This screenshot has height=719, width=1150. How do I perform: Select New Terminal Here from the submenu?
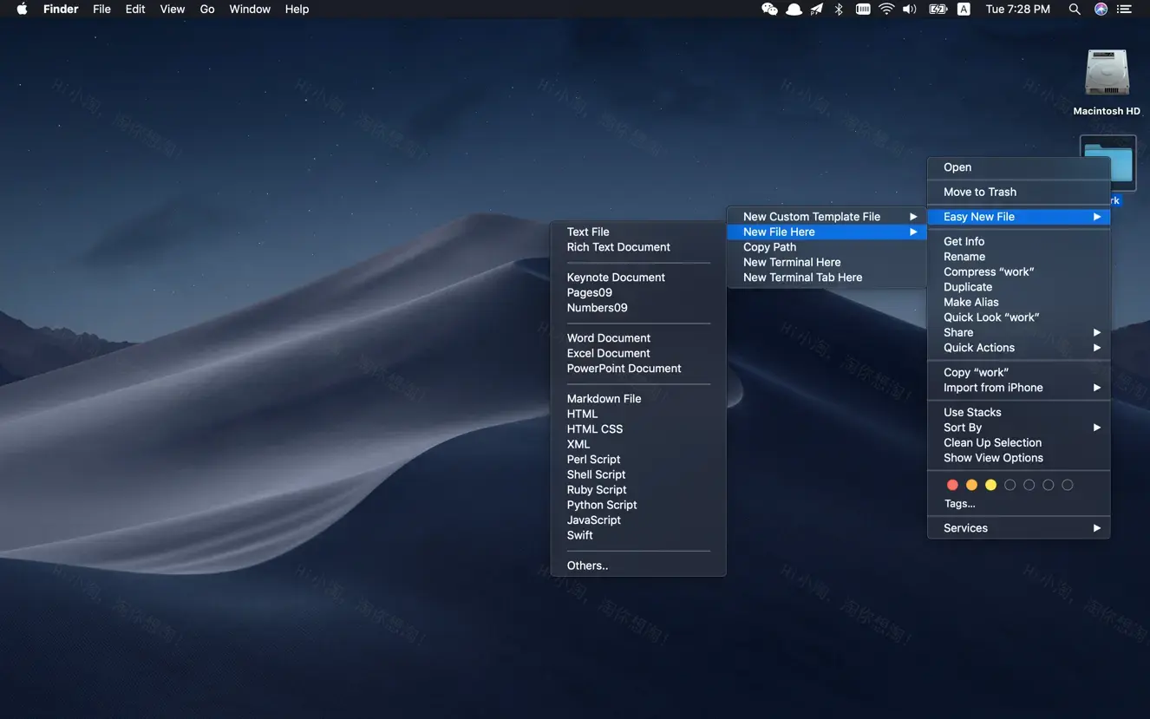coord(791,262)
